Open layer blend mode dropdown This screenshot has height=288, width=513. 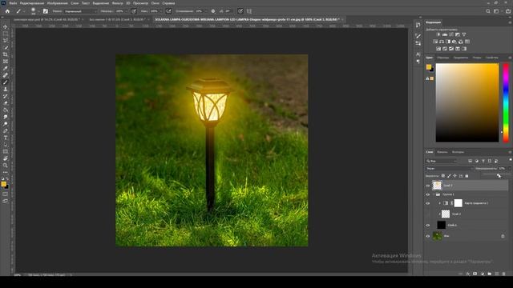coord(450,169)
